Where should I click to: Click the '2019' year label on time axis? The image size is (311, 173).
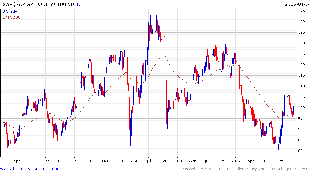point(60,161)
